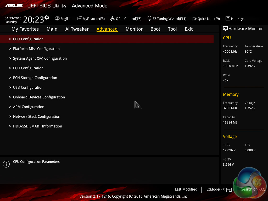This screenshot has width=268, height=201.
Task: Switch to the Ai Tweaker tab
Action: click(77, 29)
